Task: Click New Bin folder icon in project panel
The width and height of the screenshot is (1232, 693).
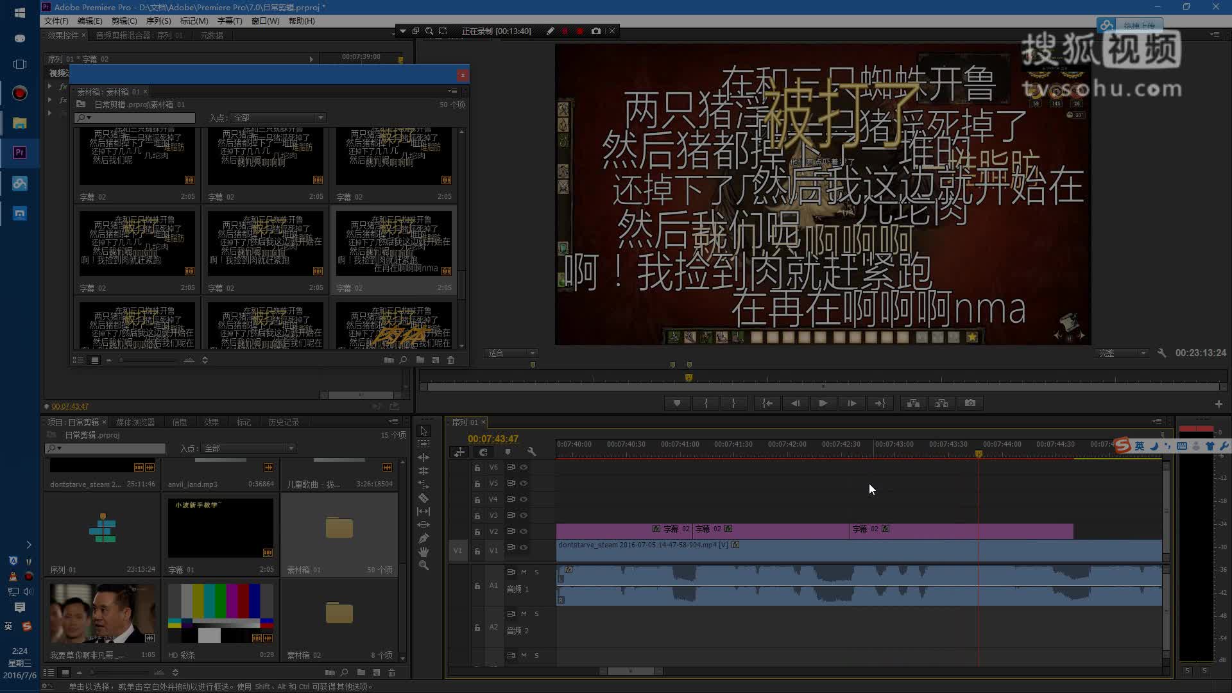Action: tap(361, 672)
